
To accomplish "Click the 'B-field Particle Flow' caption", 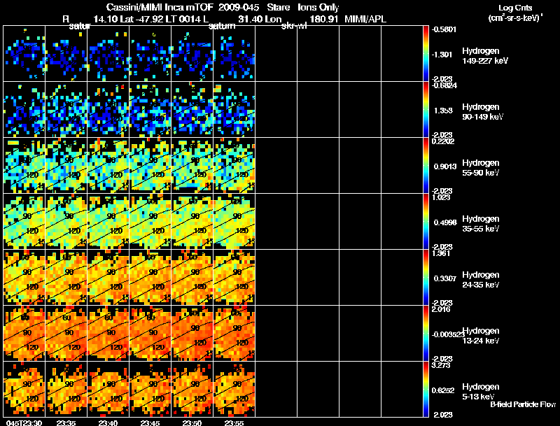I will tap(523, 404).
